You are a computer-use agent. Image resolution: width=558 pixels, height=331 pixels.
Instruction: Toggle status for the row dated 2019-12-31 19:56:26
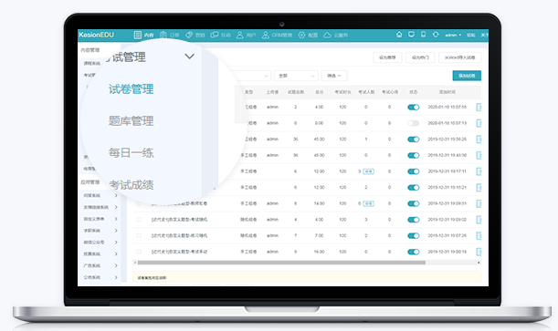pos(413,140)
